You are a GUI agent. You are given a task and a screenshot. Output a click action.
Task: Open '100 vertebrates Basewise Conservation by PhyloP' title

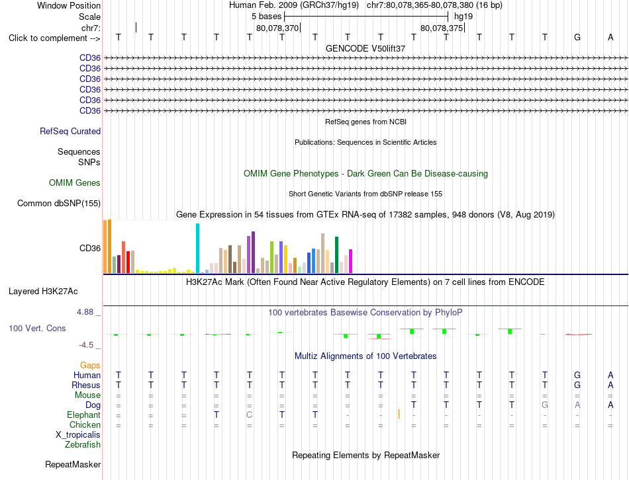(365, 313)
